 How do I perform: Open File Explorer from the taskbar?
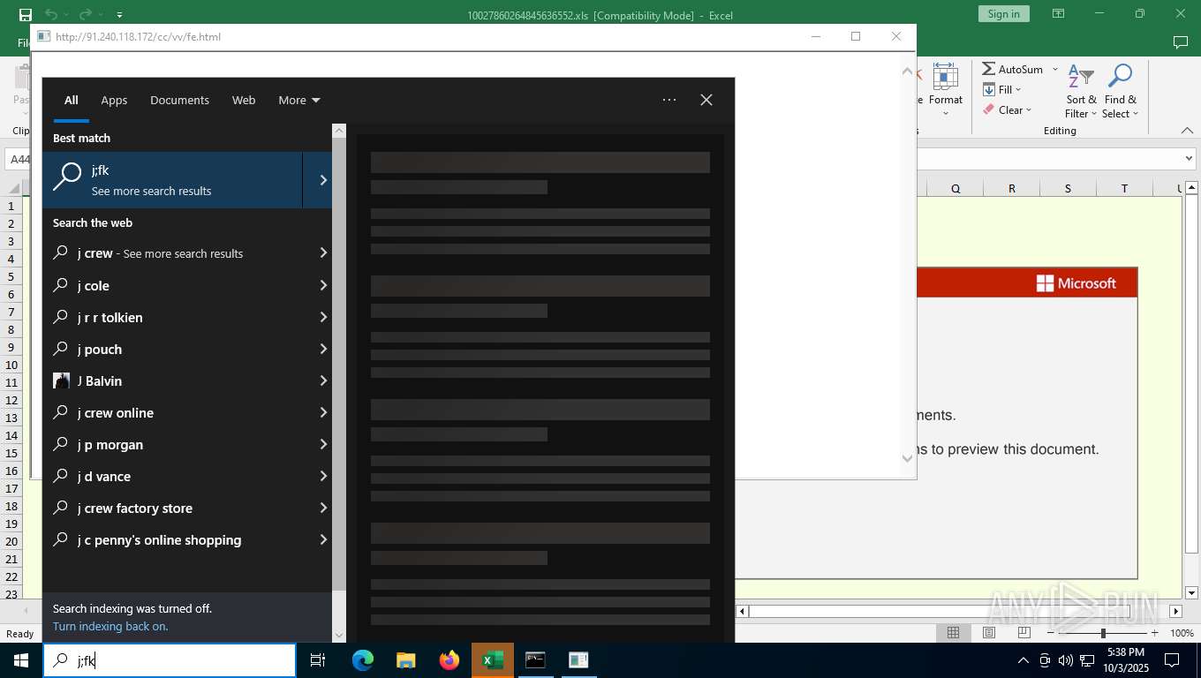click(405, 660)
